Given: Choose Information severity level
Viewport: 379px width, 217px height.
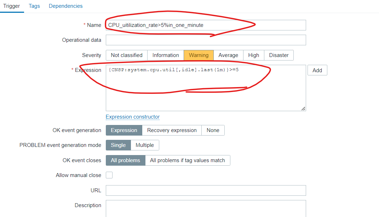Looking at the screenshot, I should [x=166, y=55].
